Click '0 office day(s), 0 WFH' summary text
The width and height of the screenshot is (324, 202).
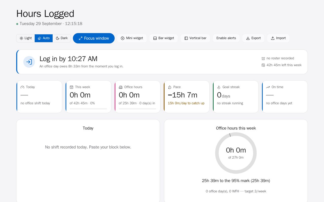236,191
